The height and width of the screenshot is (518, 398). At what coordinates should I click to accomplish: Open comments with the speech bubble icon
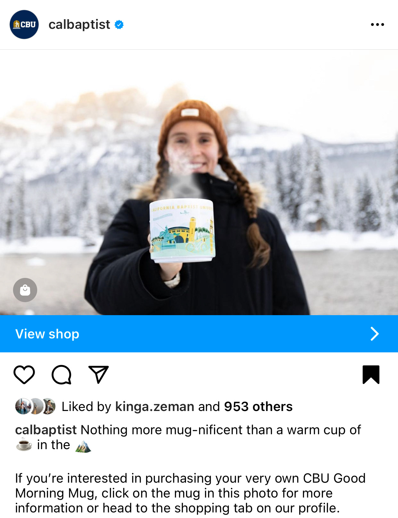61,374
